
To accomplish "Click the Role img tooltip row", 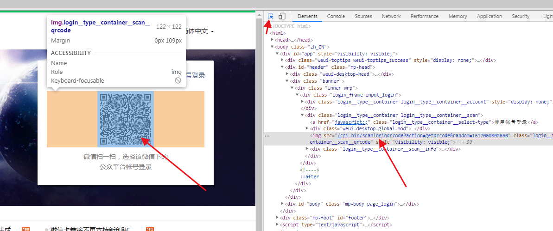I will point(116,72).
